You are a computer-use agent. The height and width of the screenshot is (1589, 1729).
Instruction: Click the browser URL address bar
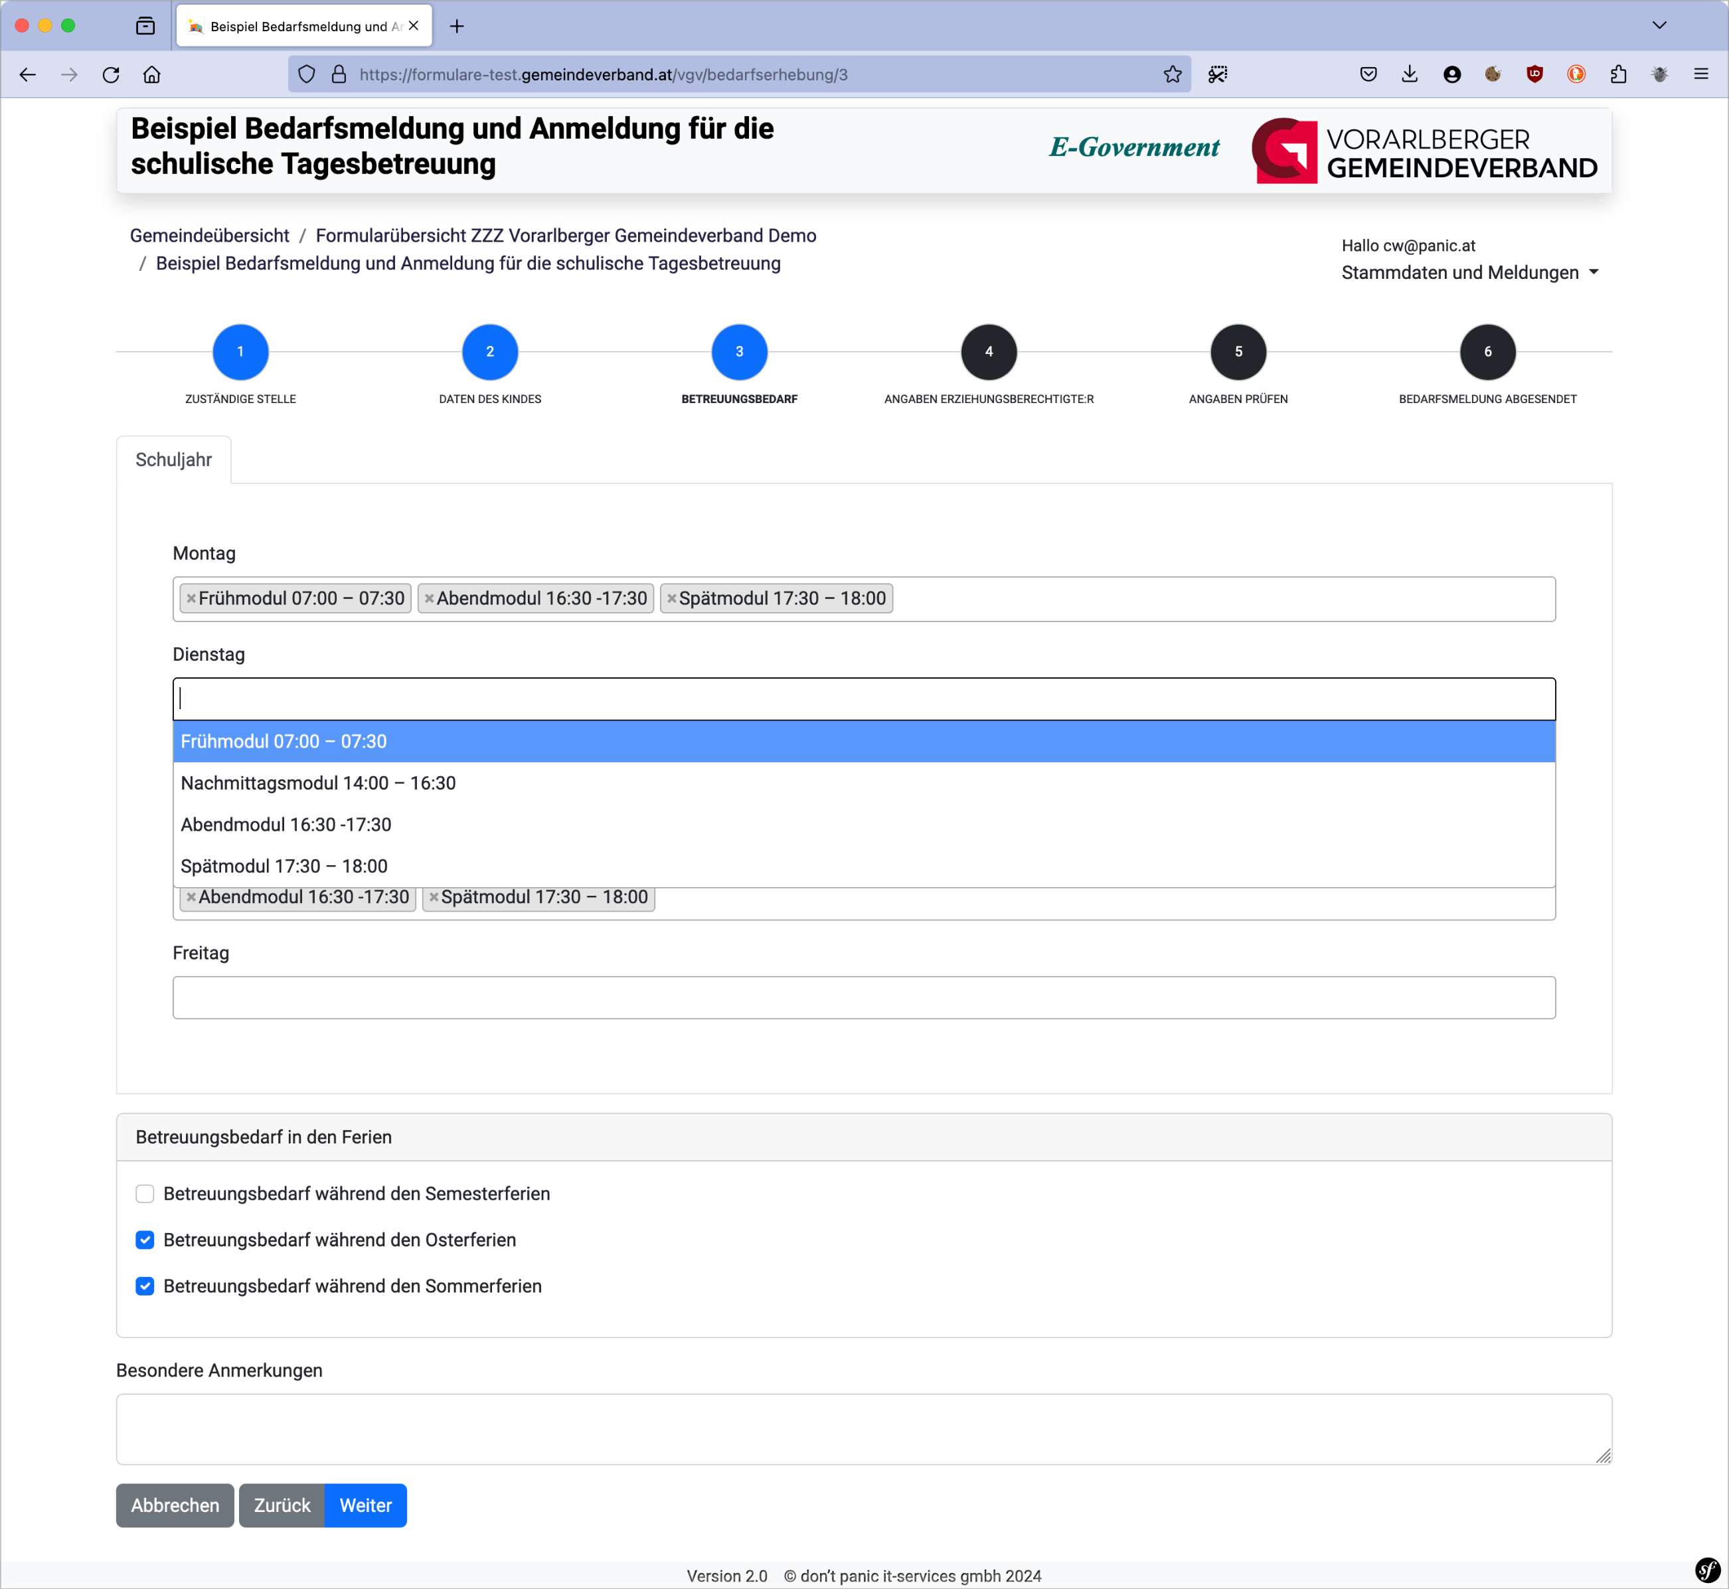[740, 75]
